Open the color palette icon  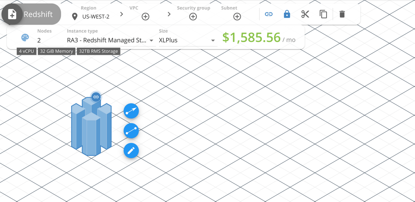pyautogui.click(x=25, y=38)
